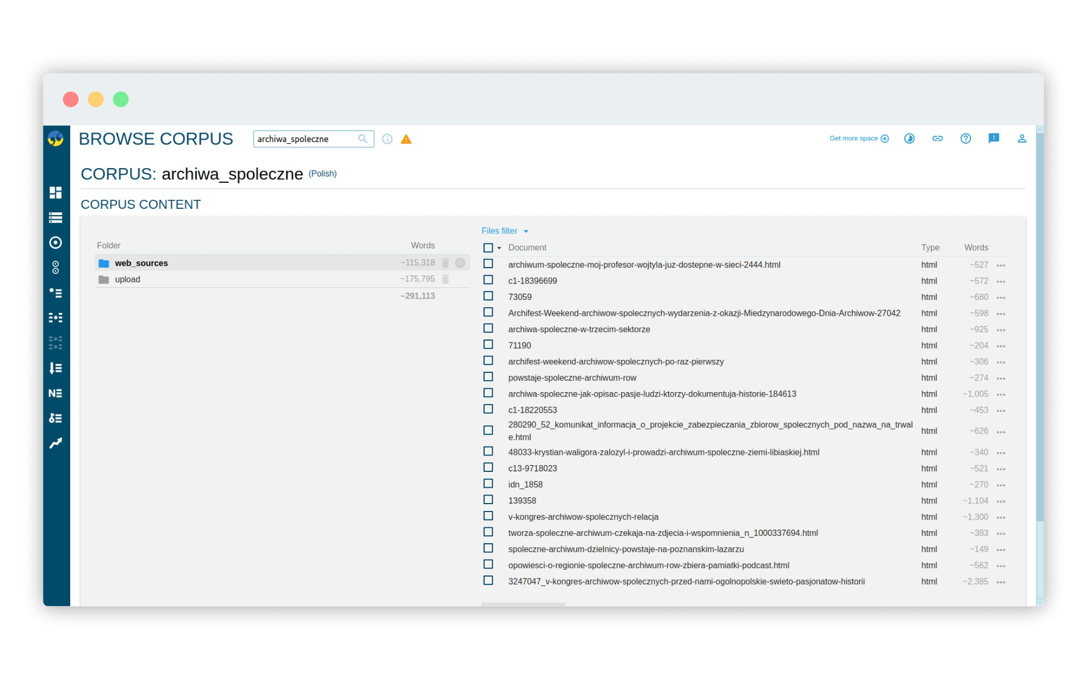Open the feedback message icon
1087x679 pixels.
(994, 139)
